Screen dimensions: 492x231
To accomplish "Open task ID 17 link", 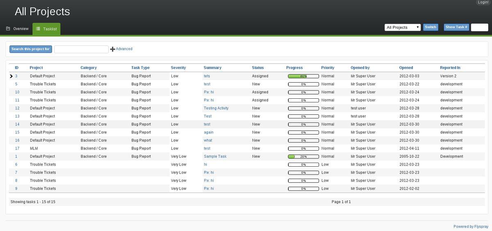I will (17, 148).
